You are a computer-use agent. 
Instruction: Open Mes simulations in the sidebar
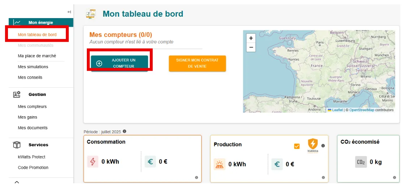pos(33,67)
